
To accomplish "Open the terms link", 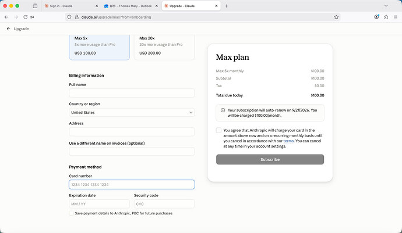I will (x=288, y=141).
